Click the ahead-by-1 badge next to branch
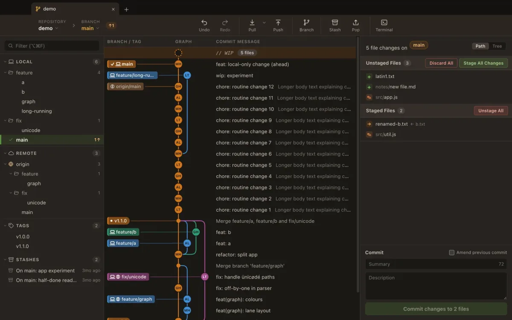This screenshot has width=512, height=320. click(111, 26)
